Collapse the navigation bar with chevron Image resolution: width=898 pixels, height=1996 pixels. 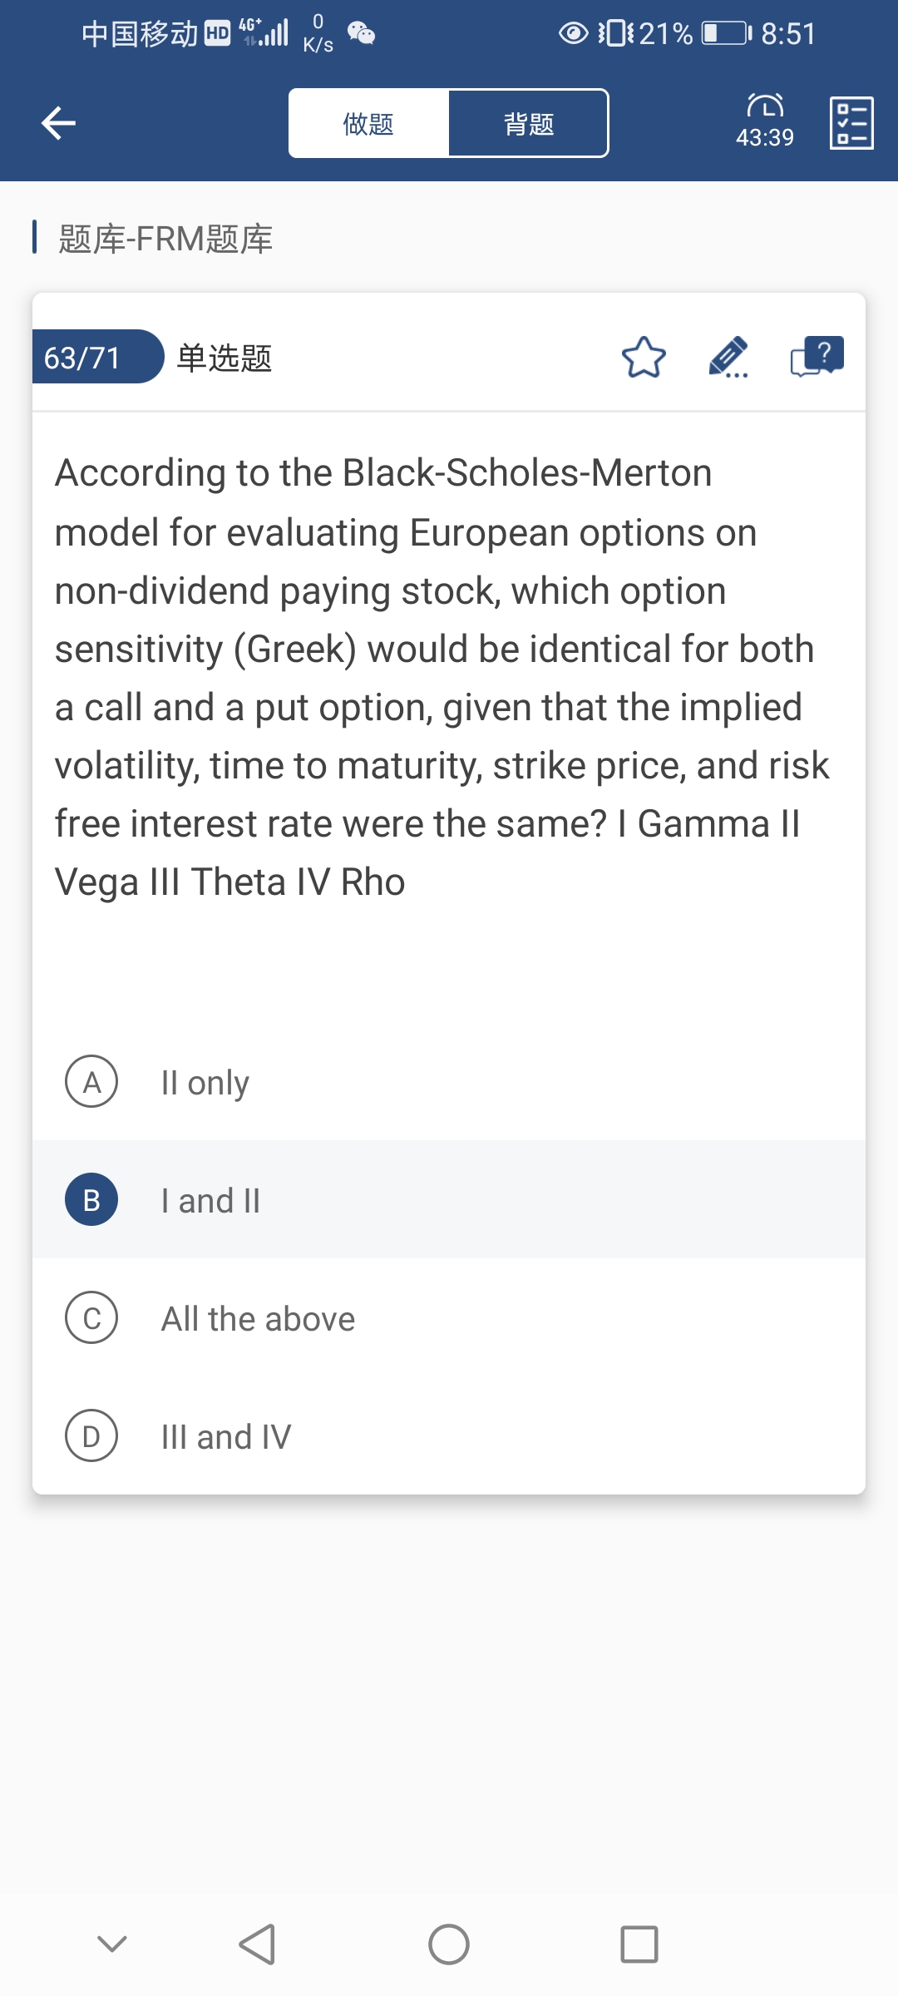coord(112,1944)
